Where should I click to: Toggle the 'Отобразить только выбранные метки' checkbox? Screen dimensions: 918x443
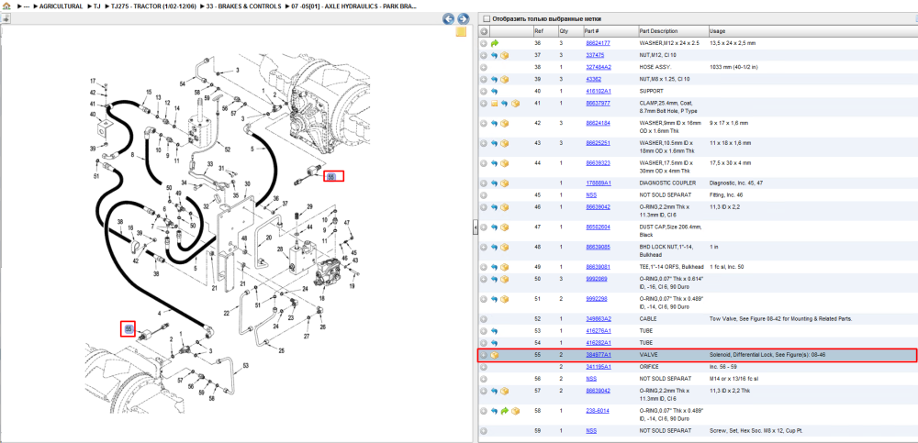pyautogui.click(x=486, y=18)
